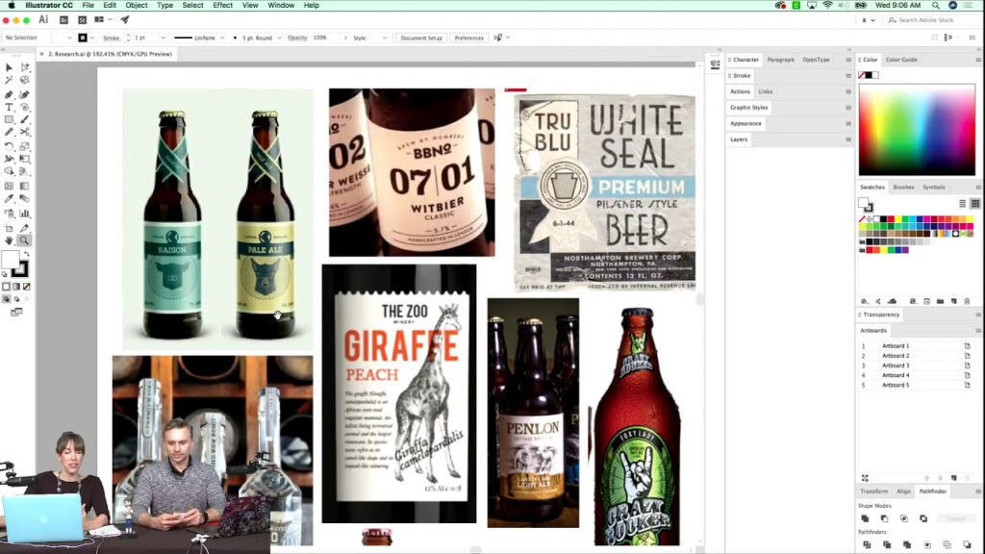Set paint mode to Color
The width and height of the screenshot is (985, 554).
(x=7, y=287)
